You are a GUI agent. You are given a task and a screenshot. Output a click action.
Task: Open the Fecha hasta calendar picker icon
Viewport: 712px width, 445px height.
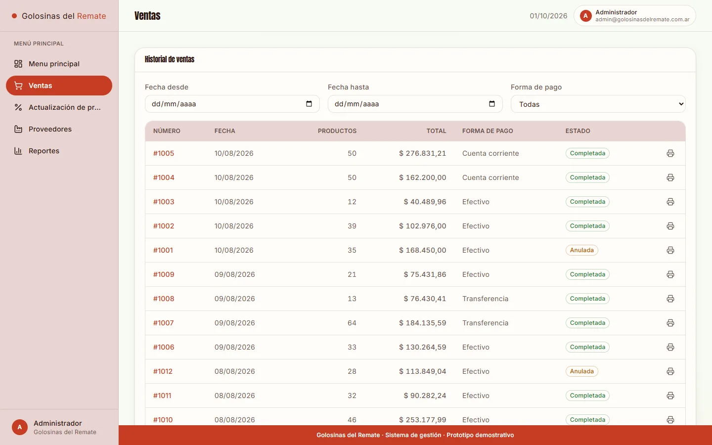pos(492,104)
